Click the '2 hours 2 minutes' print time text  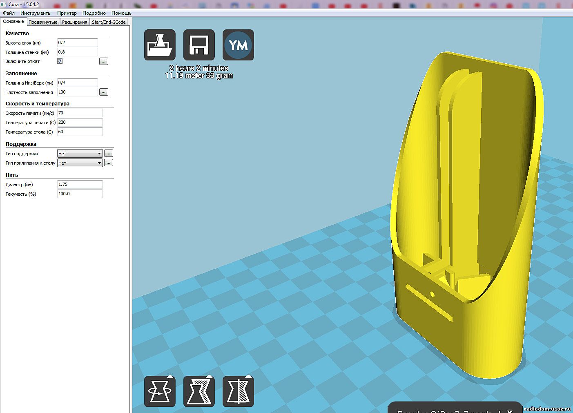[199, 68]
